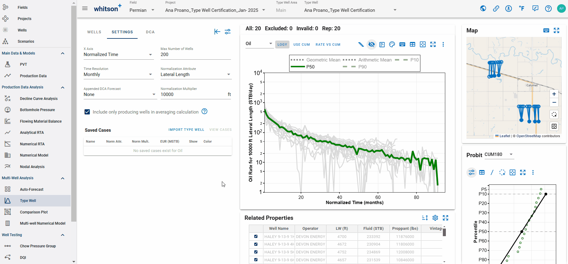Screen dimensions: 568x264
Task: Toggle USE CUM option
Action: (302, 45)
